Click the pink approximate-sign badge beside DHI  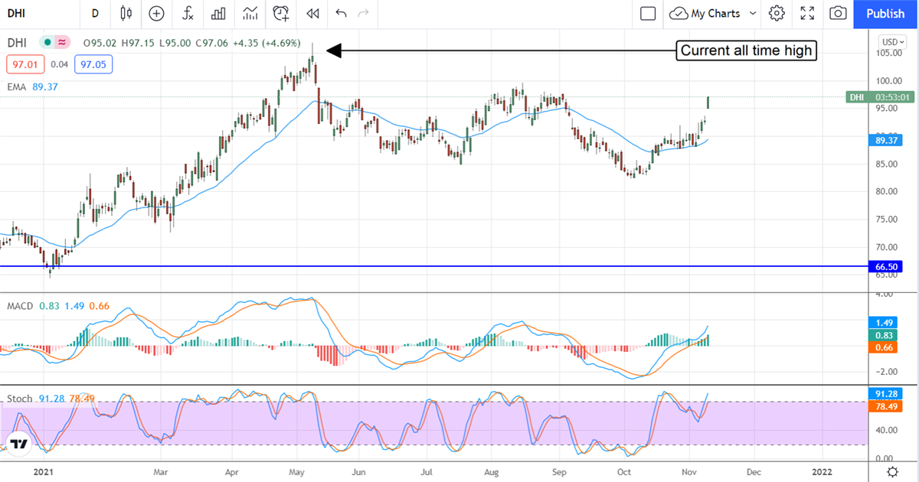tap(63, 43)
